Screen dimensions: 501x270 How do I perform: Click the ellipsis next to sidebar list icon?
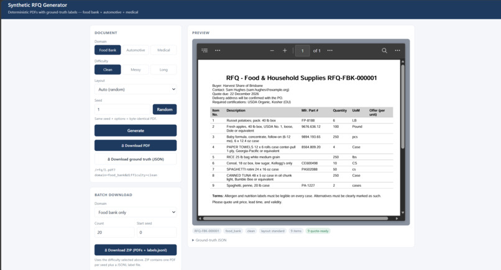click(218, 50)
